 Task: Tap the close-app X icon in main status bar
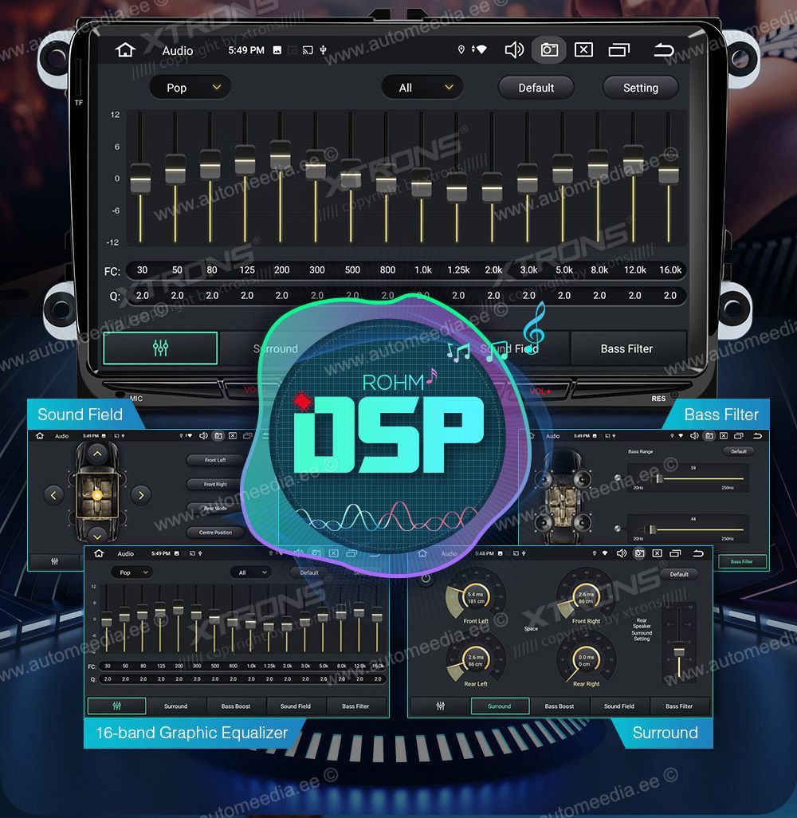[x=583, y=50]
